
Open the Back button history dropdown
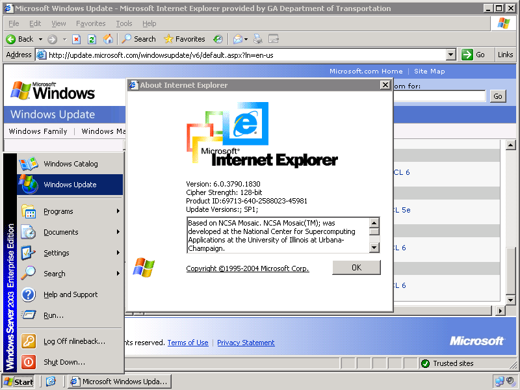tap(40, 39)
